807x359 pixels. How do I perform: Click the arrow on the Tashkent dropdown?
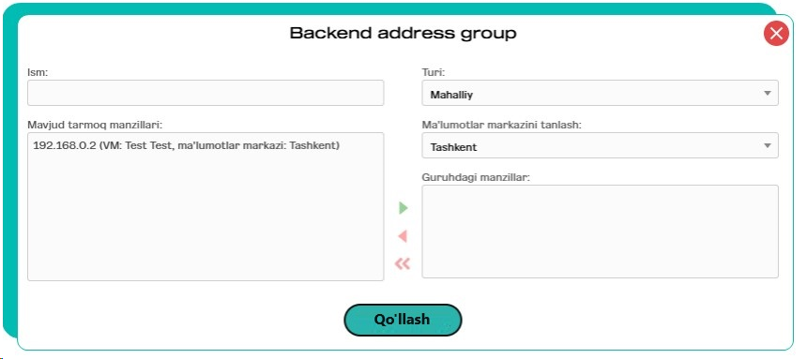[x=768, y=145]
